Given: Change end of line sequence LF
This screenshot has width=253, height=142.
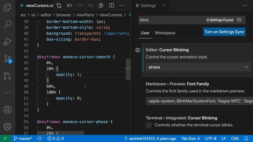Looking at the screenshot, I should pyautogui.click(x=224, y=138).
